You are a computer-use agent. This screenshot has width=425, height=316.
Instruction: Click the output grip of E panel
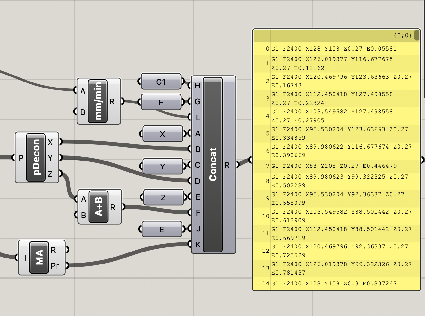point(184,229)
